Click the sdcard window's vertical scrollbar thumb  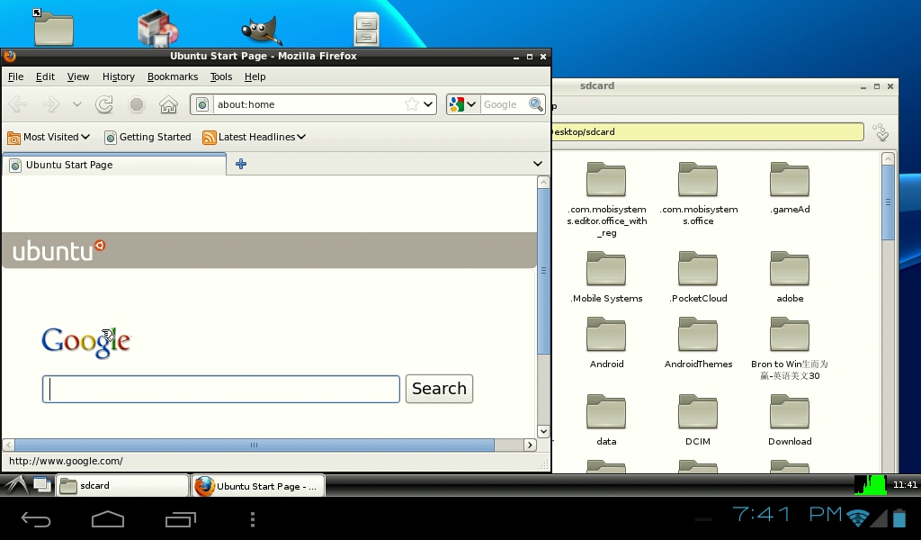888,202
